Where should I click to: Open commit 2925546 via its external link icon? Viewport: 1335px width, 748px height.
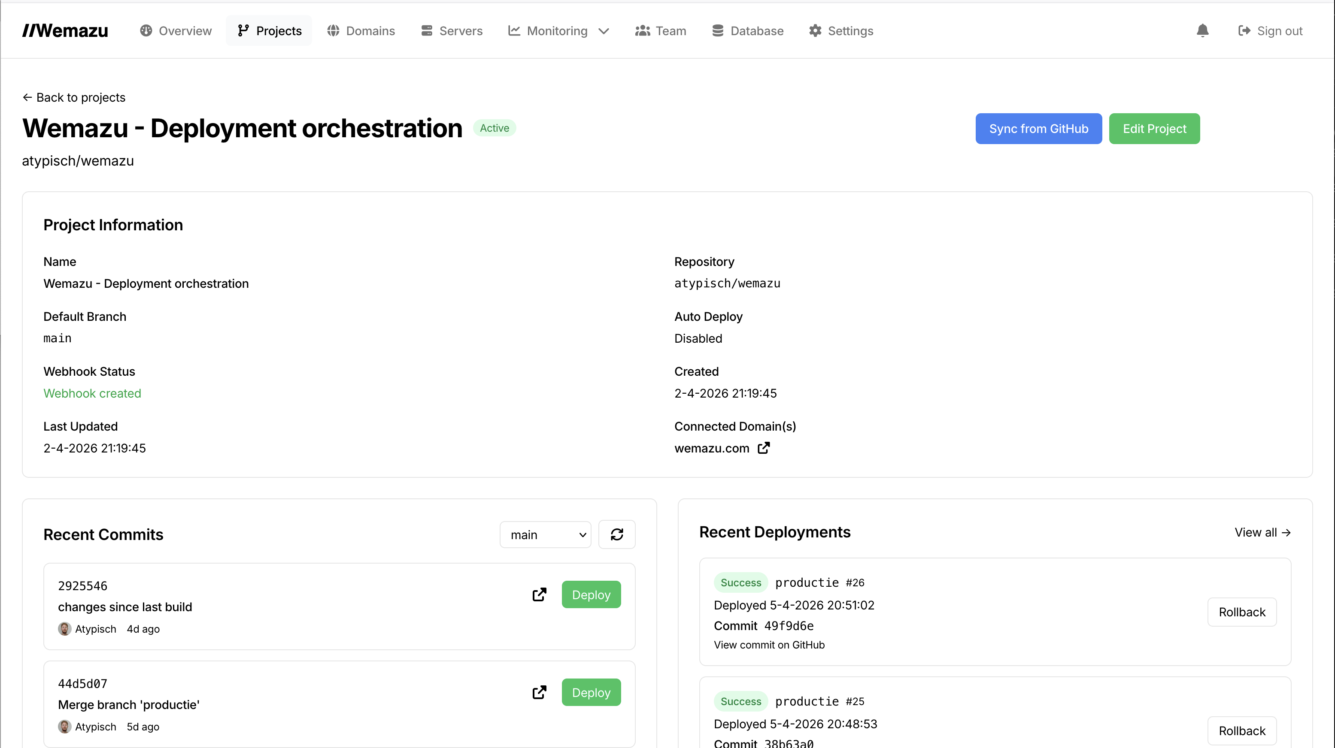(539, 594)
